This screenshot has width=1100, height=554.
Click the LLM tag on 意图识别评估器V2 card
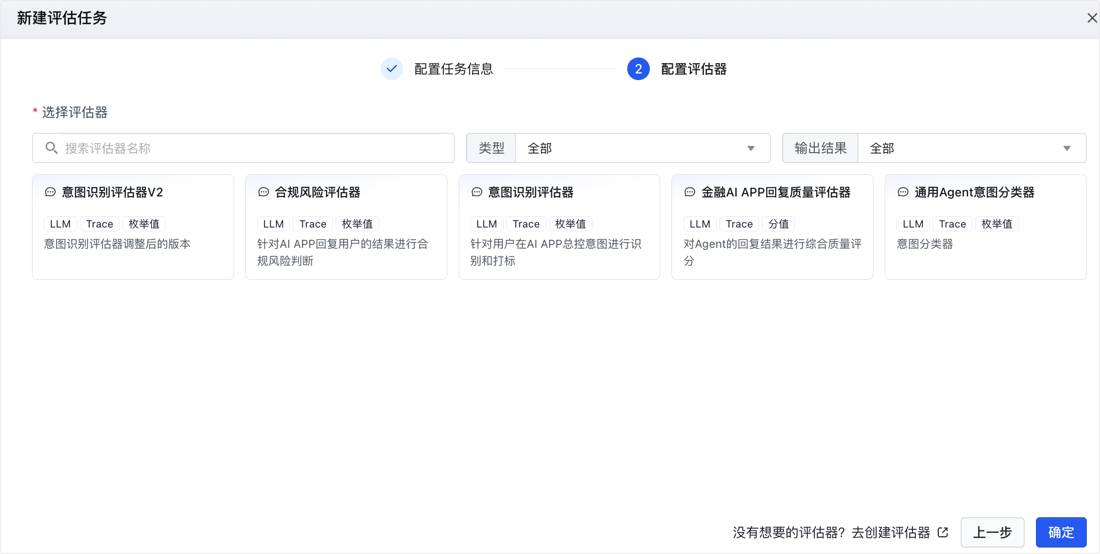(x=60, y=224)
